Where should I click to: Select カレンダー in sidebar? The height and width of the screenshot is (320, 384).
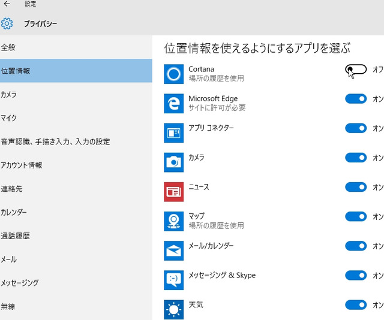click(x=76, y=212)
